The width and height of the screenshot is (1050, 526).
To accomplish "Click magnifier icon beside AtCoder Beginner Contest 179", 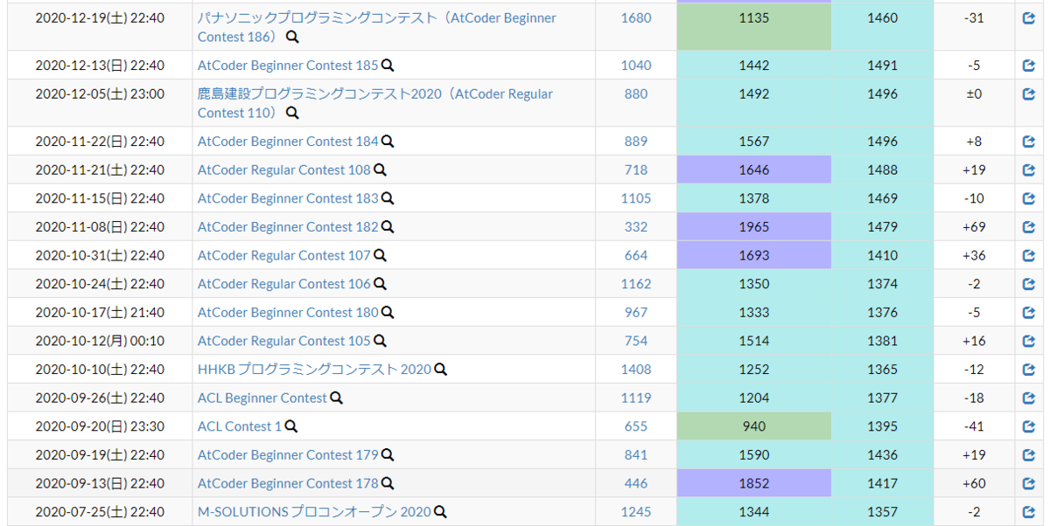I will coord(388,455).
